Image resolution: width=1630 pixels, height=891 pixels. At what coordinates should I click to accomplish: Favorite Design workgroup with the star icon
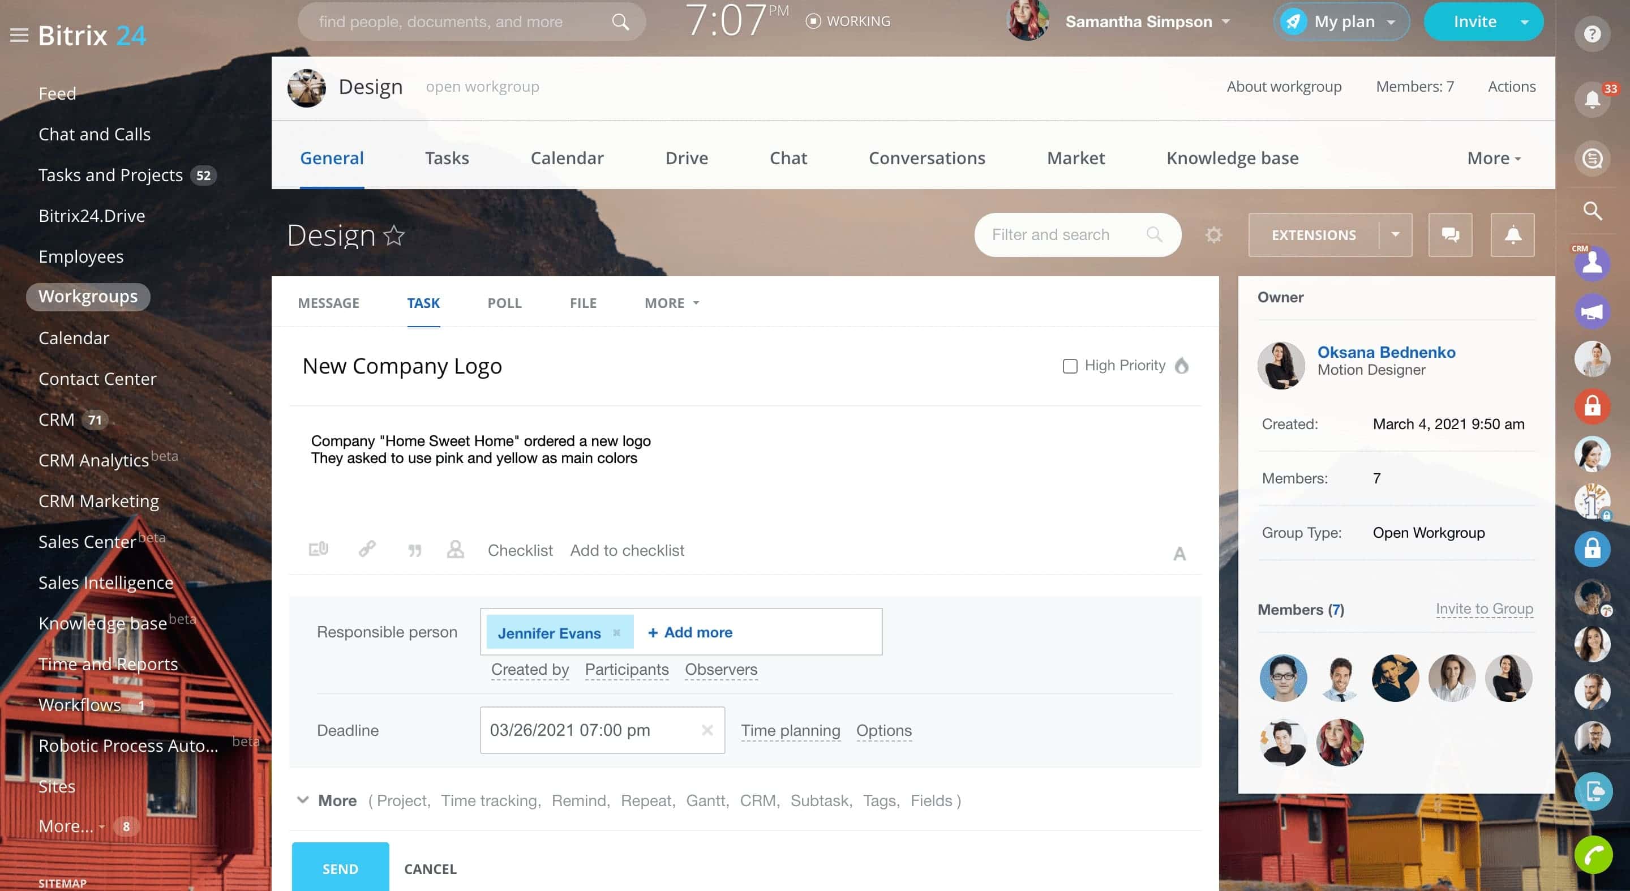pos(394,235)
